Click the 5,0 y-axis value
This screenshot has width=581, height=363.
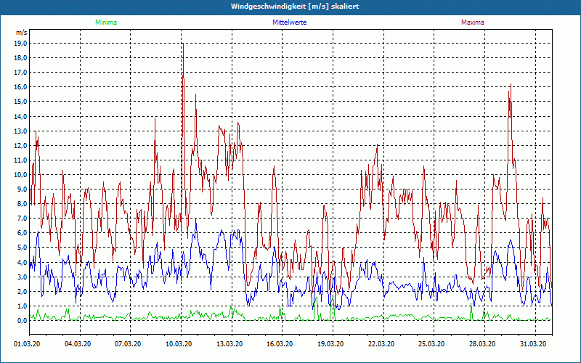(x=23, y=248)
